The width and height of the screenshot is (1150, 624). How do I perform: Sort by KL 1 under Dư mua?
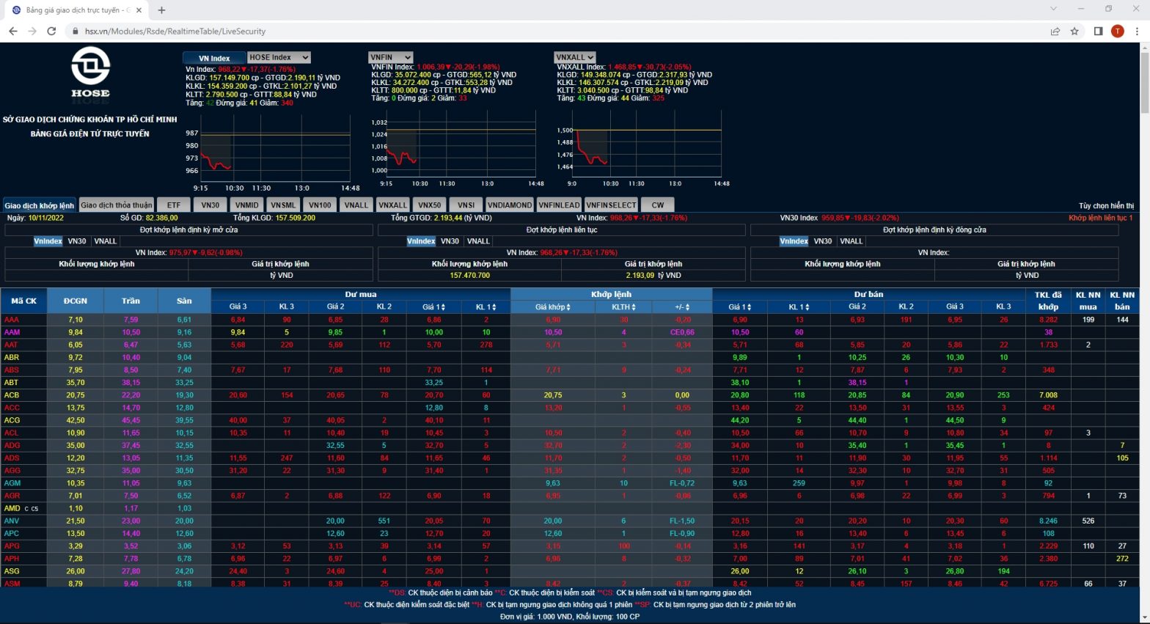[x=486, y=307]
